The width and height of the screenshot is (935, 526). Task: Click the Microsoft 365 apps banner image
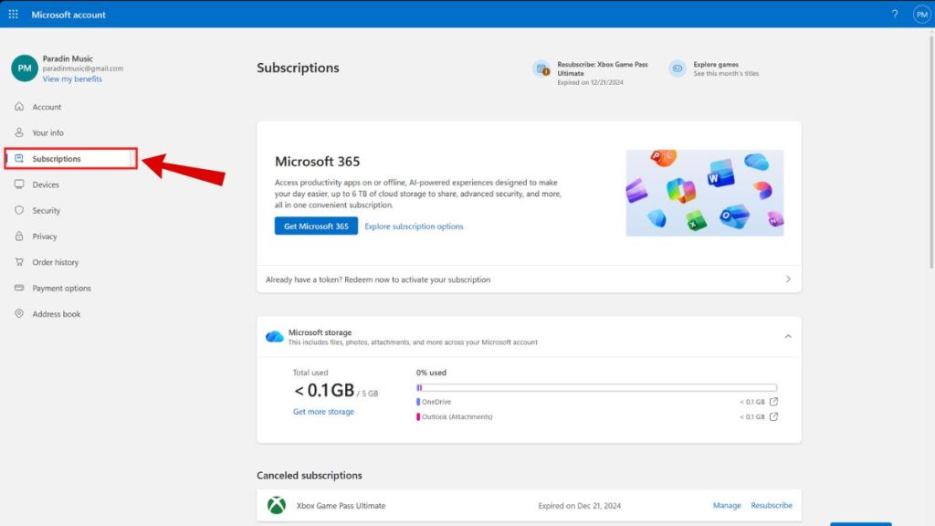(x=704, y=193)
